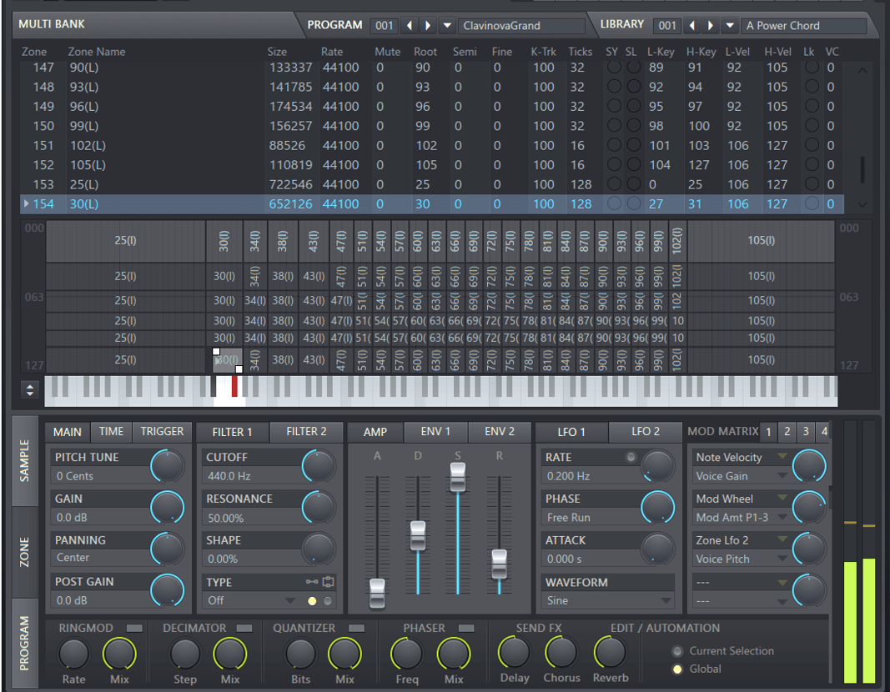
Task: Click the Quantizer Bits knob
Action: click(x=300, y=654)
